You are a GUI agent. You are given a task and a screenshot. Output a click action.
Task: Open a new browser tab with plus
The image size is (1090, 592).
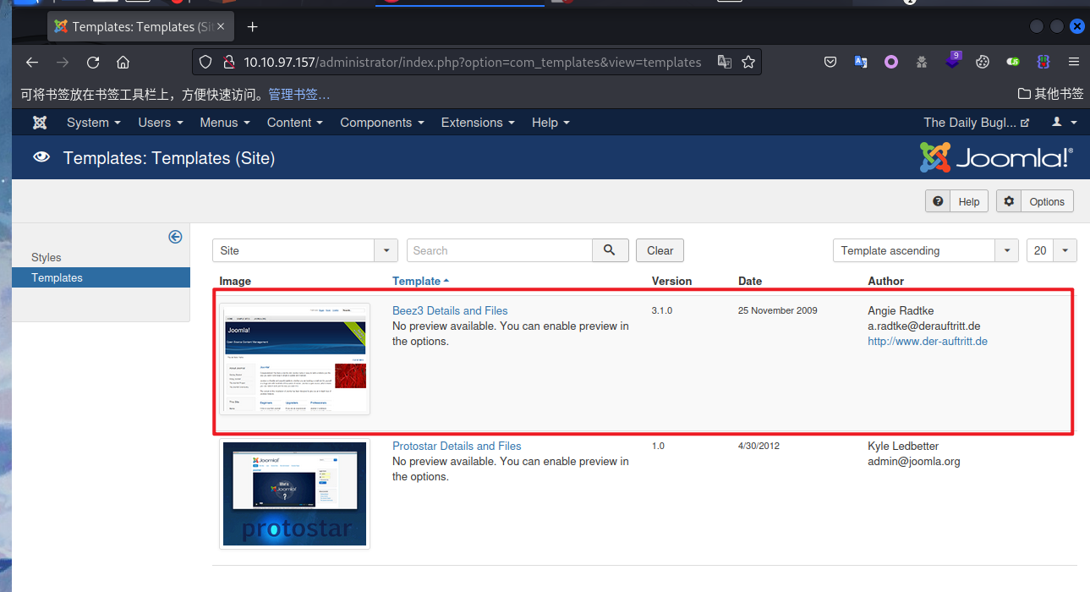tap(252, 27)
